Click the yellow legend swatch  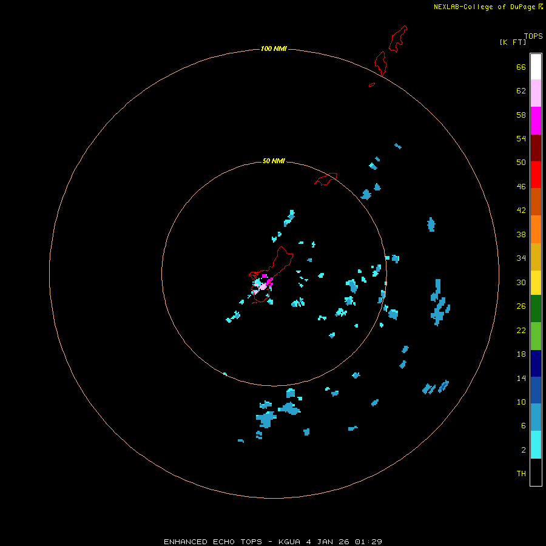click(x=536, y=283)
